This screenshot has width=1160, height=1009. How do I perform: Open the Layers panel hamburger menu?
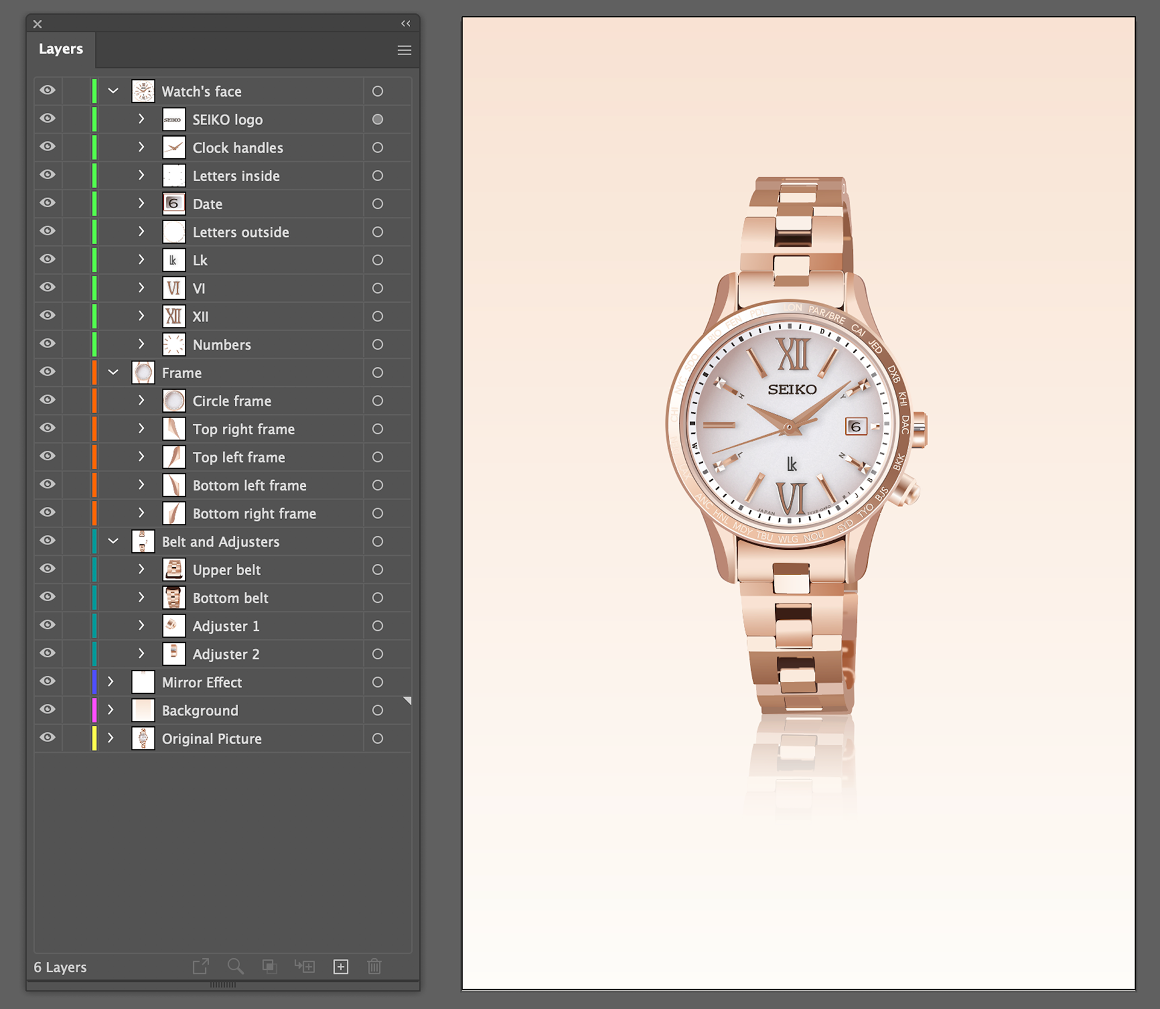[x=404, y=50]
